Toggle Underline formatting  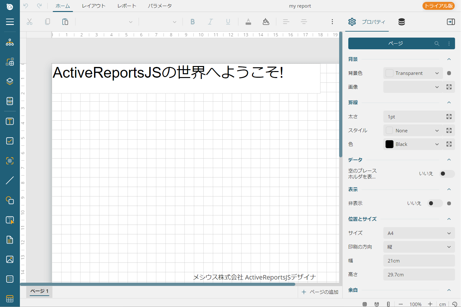pyautogui.click(x=228, y=21)
